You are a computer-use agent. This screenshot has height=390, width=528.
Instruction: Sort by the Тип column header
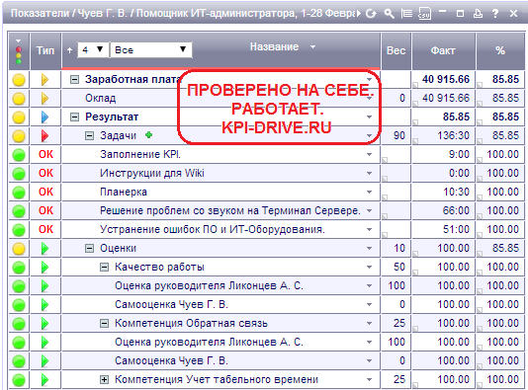click(x=45, y=50)
